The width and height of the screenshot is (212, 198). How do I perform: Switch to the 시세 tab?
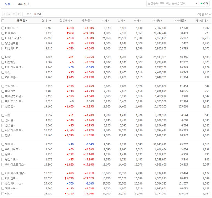click(x=7, y=4)
